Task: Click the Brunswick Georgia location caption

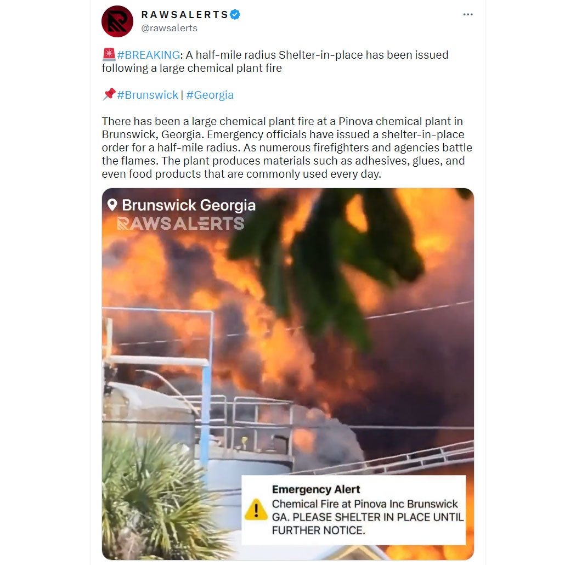Action: tap(189, 205)
